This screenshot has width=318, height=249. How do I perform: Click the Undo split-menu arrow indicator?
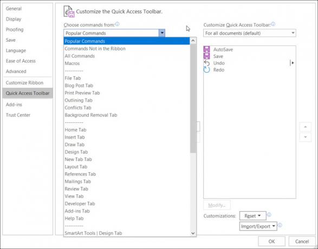[x=292, y=63]
